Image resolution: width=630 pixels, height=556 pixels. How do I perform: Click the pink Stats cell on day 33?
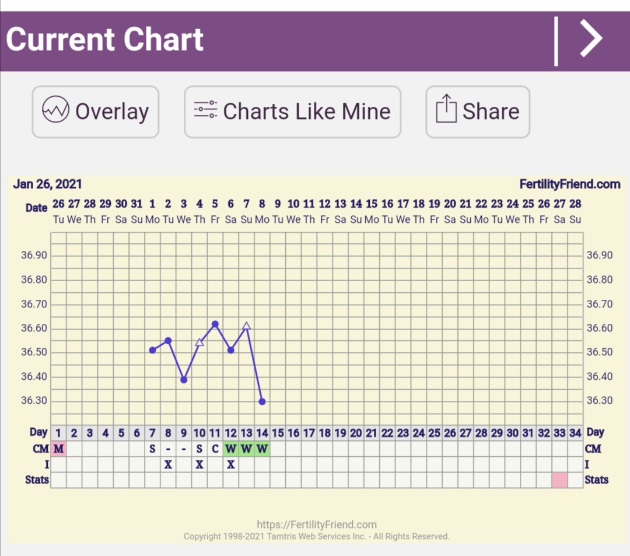click(x=559, y=480)
